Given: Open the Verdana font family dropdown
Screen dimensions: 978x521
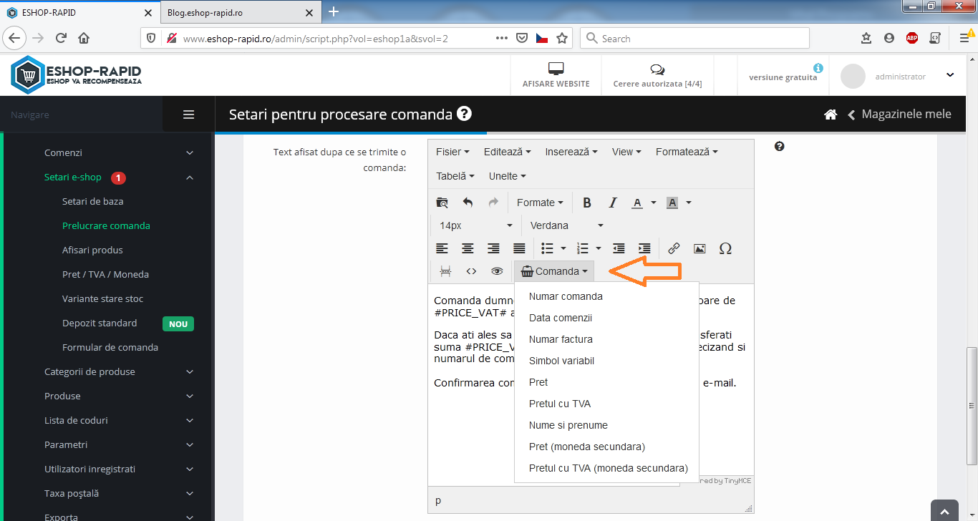Looking at the screenshot, I should [x=566, y=225].
